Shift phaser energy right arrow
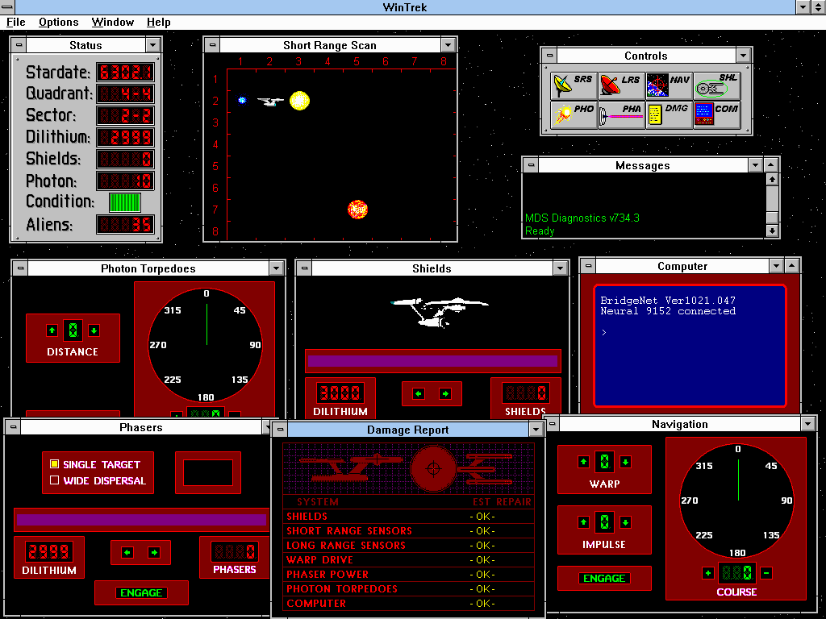 154,552
